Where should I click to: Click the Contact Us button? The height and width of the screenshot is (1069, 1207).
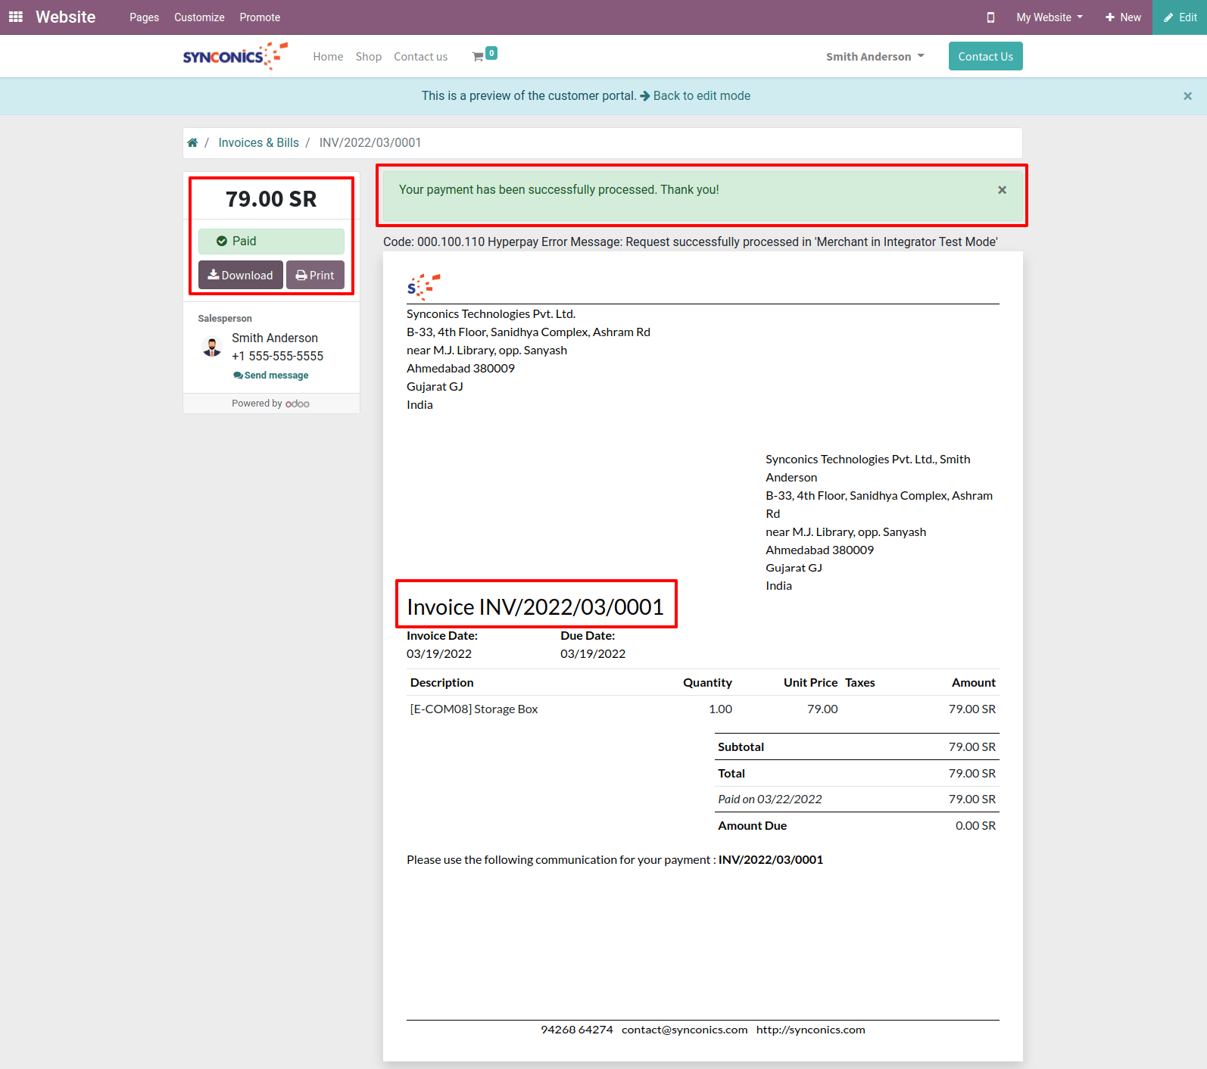[985, 57]
